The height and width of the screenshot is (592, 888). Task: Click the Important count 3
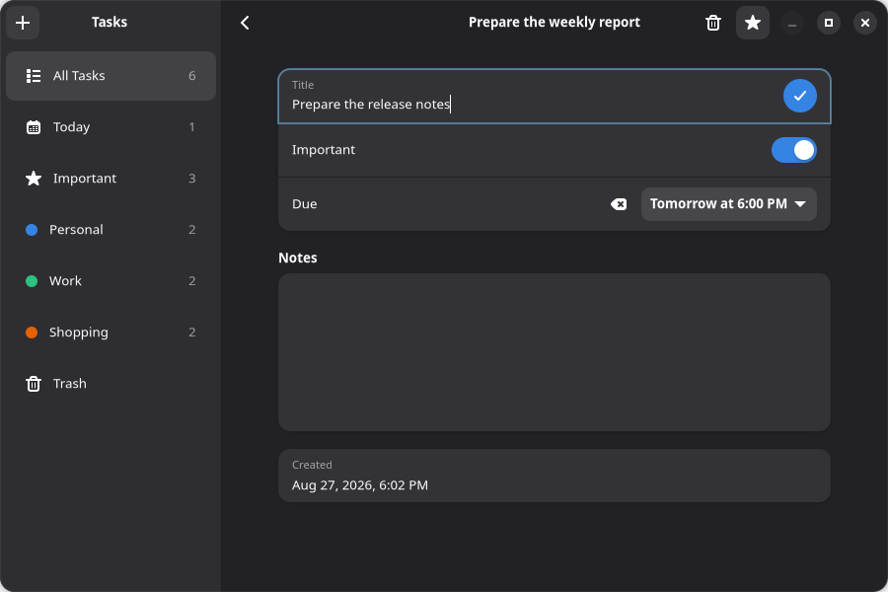pos(192,179)
